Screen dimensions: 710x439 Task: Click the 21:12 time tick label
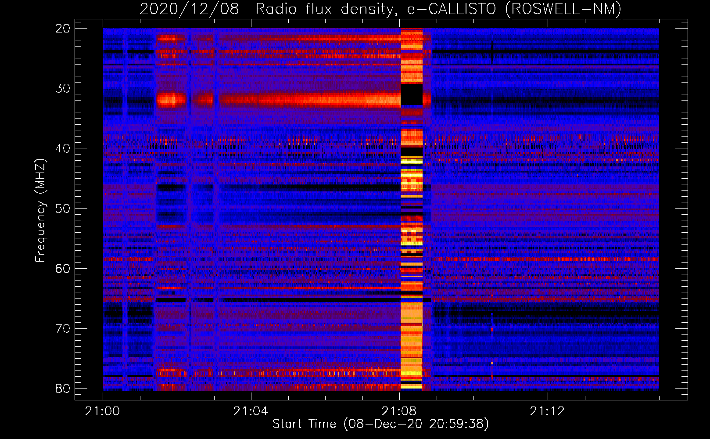(x=547, y=411)
